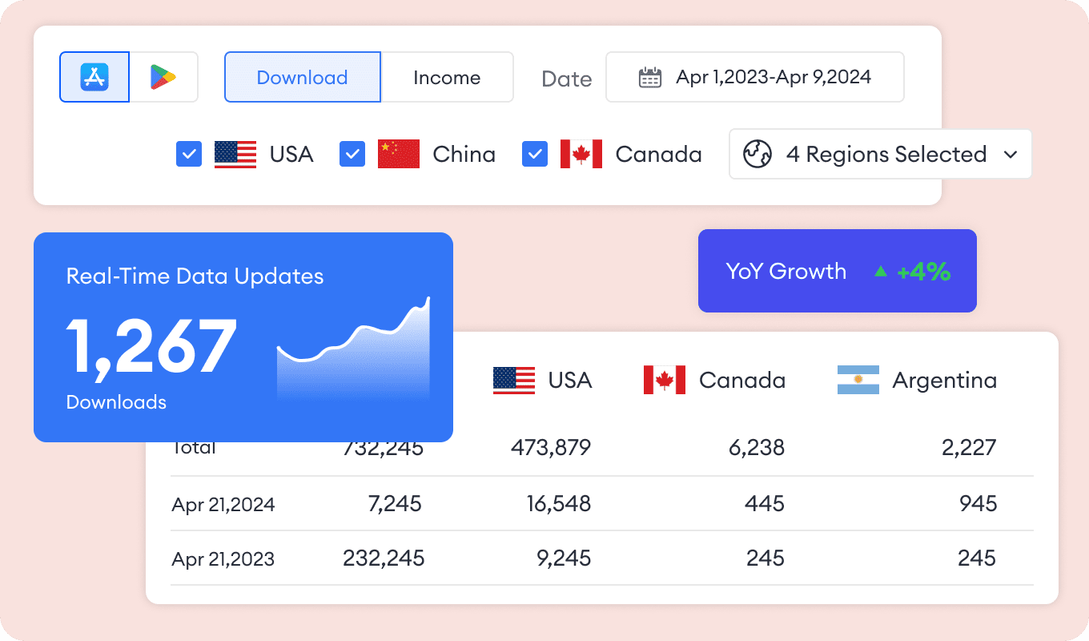
Task: Click the Real-Time Data Updates card title
Action: [x=195, y=276]
